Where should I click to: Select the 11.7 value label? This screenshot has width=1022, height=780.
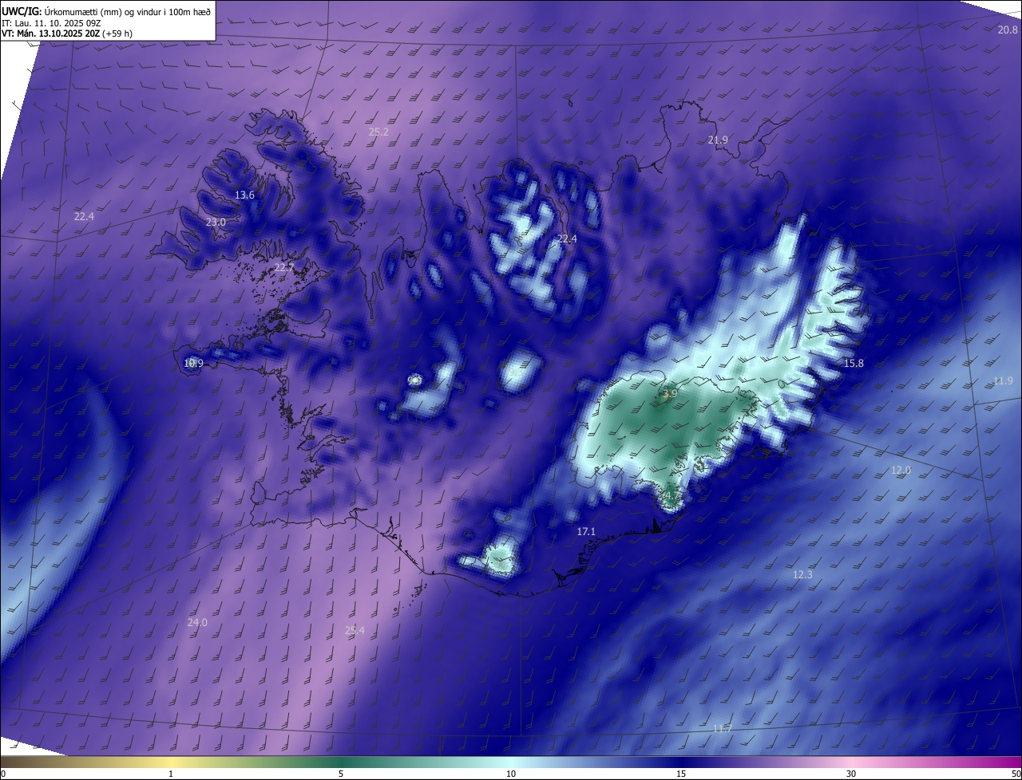[x=722, y=729]
